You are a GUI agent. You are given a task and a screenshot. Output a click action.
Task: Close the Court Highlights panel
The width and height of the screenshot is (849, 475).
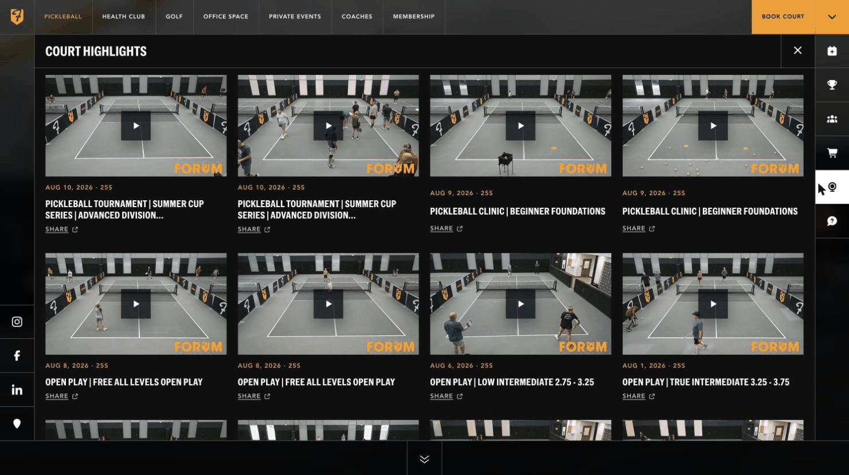pos(797,50)
